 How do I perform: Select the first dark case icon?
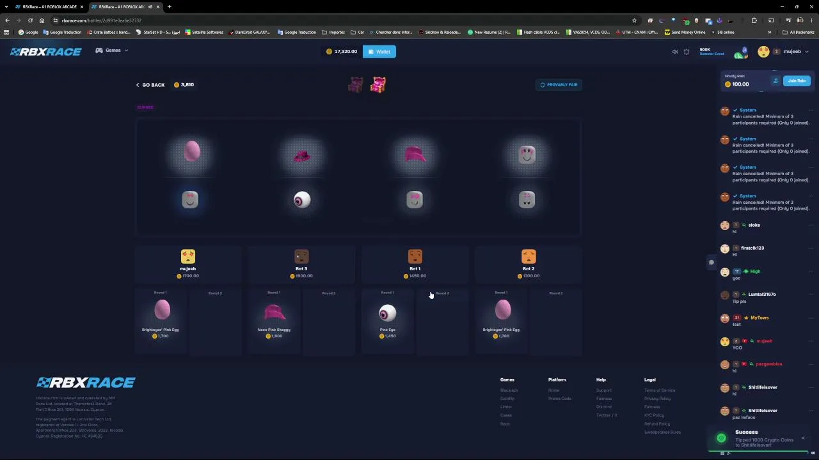click(356, 84)
